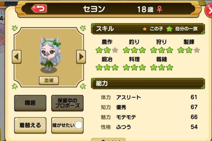
Task: Click the gray third star under 農作
Action: point(115,50)
